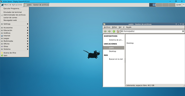Viewport: 185px width, 96px height.
Task: Open the Ayuda menu
Action: pyautogui.click(x=129, y=27)
